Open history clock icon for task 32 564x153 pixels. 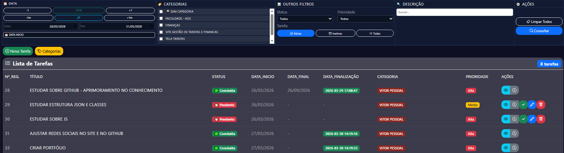[515, 148]
